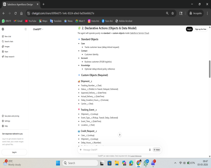Jump to bottom with down-arrow button
Image resolution: width=211 pixels, height=168 pixels.
pos(120,134)
